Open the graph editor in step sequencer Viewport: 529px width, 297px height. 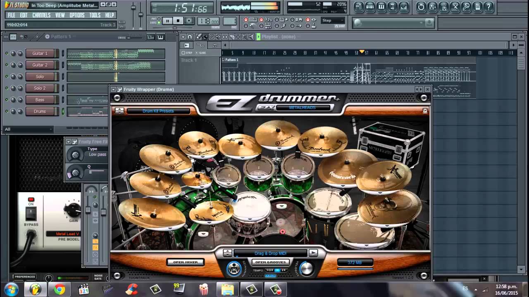[151, 37]
